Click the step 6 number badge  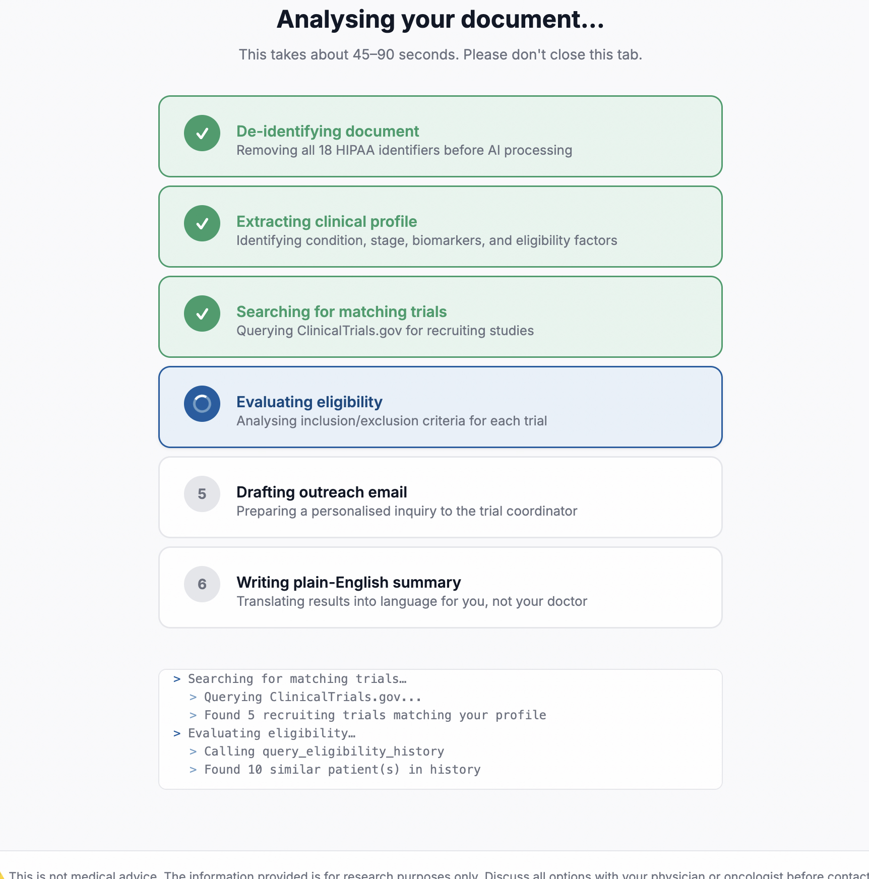click(202, 585)
